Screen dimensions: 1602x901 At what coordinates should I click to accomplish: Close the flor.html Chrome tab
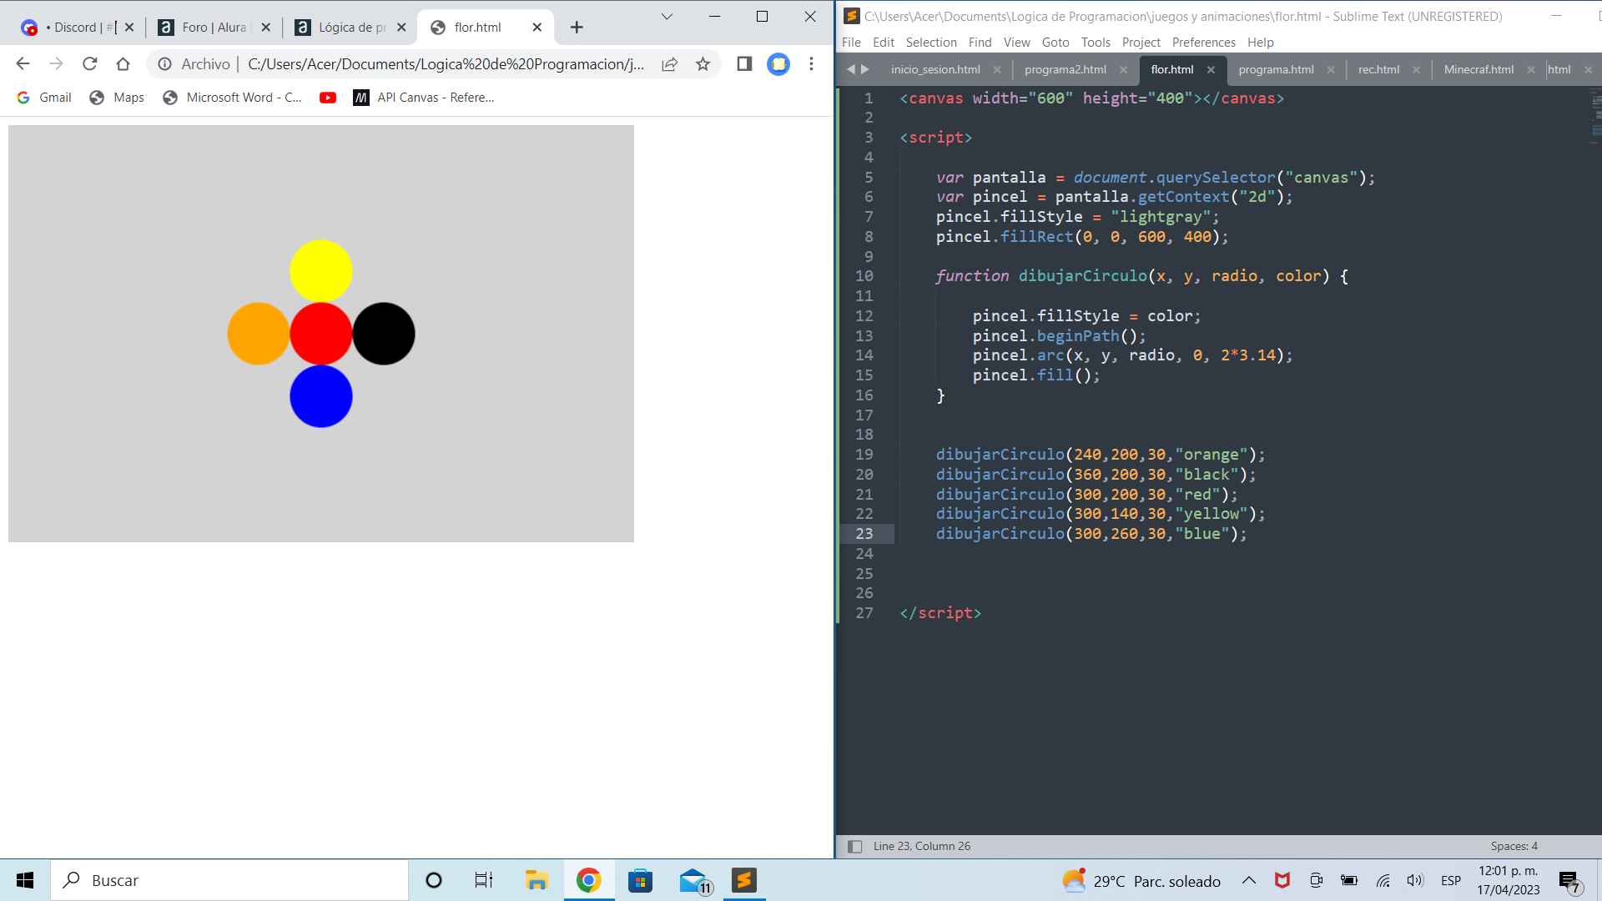tap(537, 28)
